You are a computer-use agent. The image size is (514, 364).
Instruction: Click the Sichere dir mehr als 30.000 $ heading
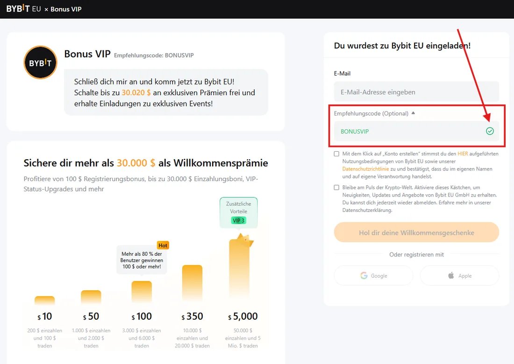(146, 163)
